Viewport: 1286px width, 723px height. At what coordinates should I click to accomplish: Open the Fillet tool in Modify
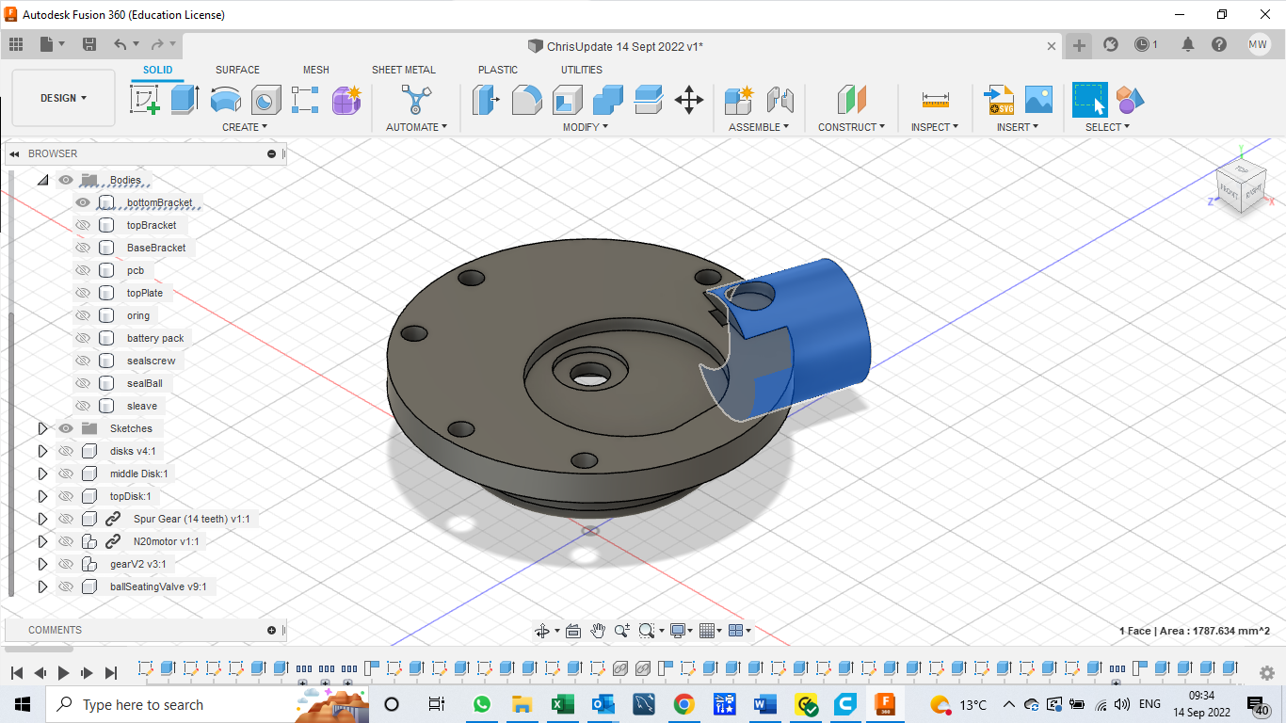[526, 99]
